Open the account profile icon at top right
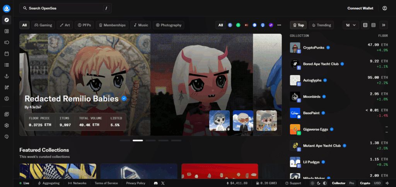Viewport: 396px width, 187px height. pyautogui.click(x=384, y=8)
